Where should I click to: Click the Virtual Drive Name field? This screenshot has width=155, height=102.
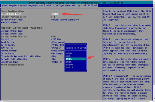[x=12, y=31]
